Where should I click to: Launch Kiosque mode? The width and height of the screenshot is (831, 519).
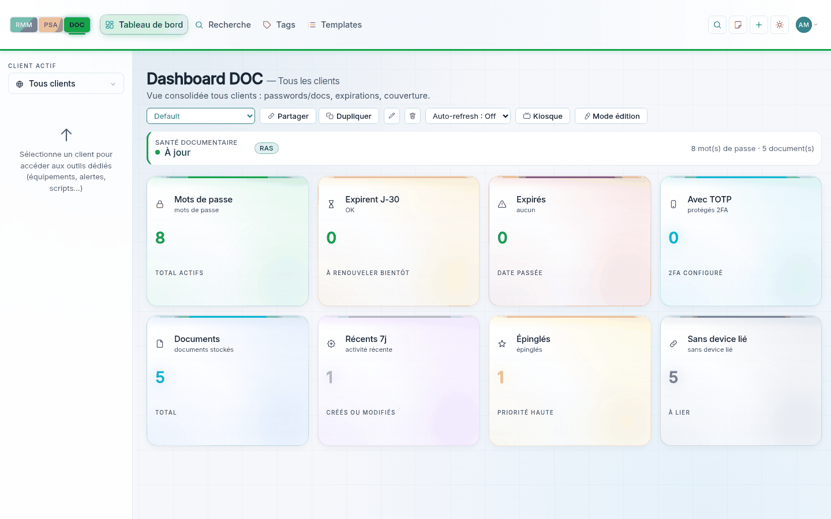click(542, 116)
